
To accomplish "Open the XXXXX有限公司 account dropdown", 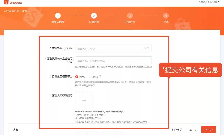I will tap(209, 2).
